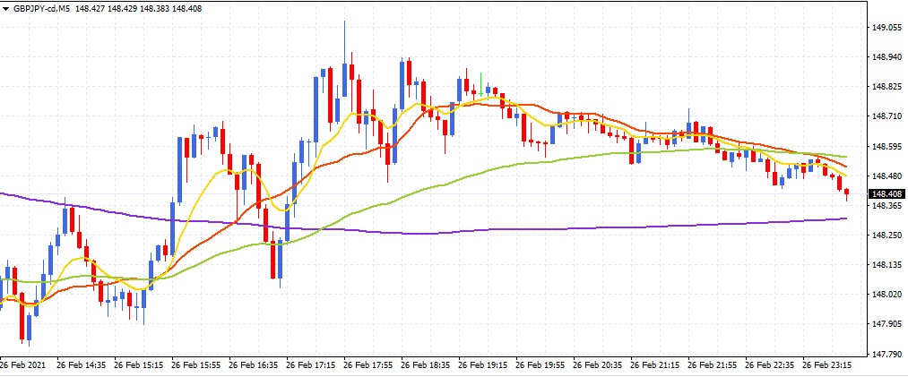Click the 26 Feb 17:55 time label
The image size is (908, 377).
[x=368, y=365]
